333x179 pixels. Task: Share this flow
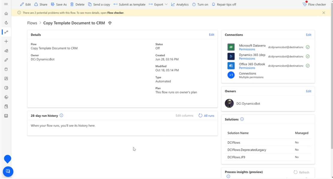(41, 4)
